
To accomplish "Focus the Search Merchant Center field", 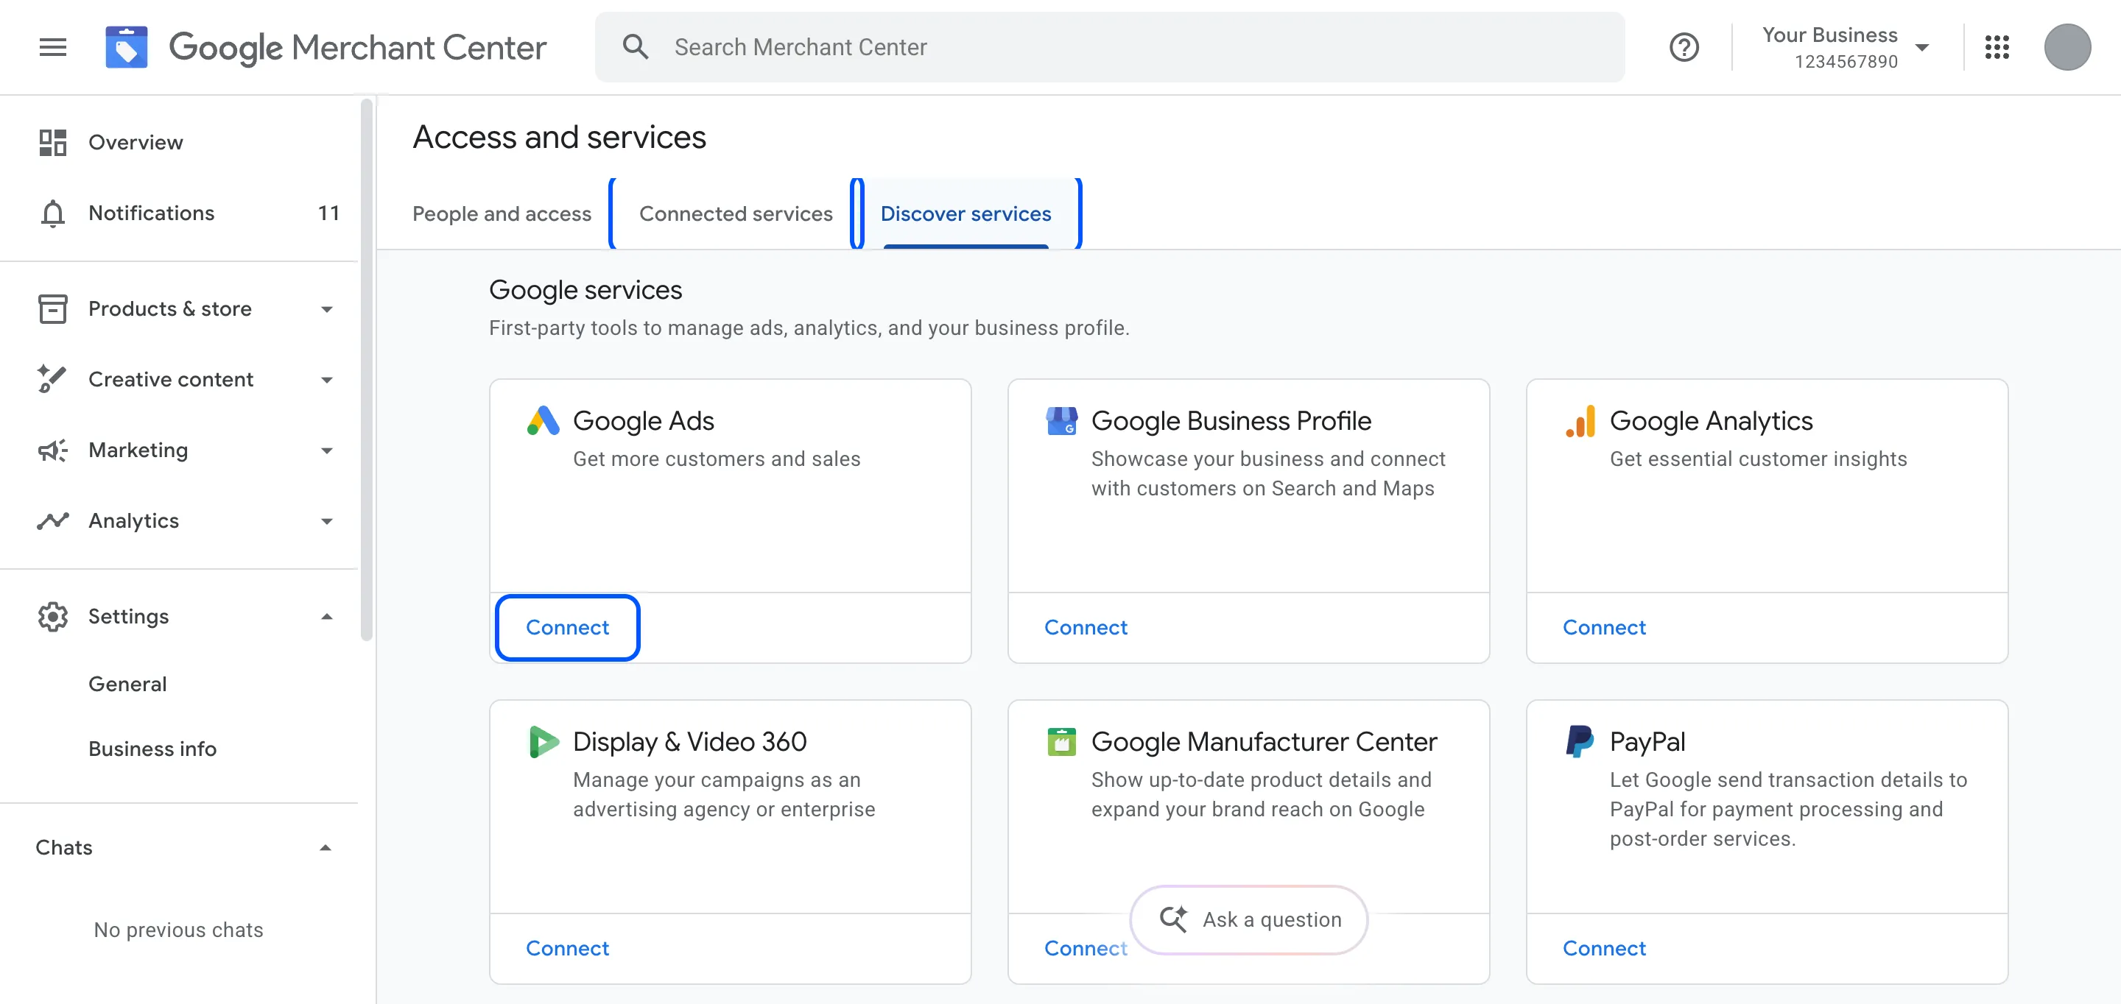I will (x=1110, y=47).
